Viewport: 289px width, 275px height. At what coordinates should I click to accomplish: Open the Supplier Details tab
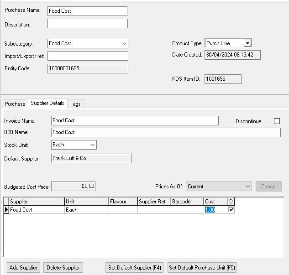pos(47,104)
